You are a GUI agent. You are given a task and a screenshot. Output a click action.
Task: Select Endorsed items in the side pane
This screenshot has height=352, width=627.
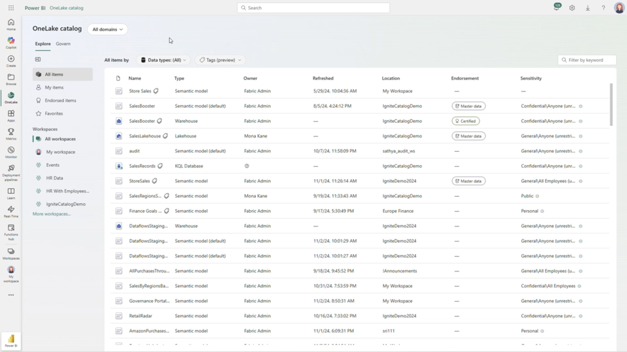coord(63,101)
